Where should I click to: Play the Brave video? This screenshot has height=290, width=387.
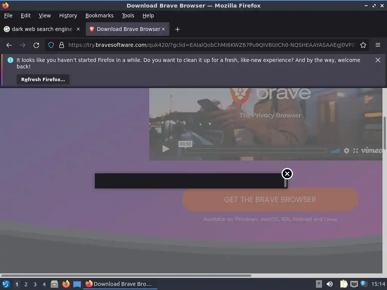pyautogui.click(x=166, y=149)
